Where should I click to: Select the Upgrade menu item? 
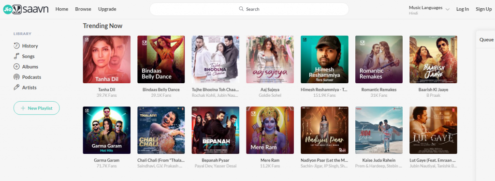pos(107,9)
